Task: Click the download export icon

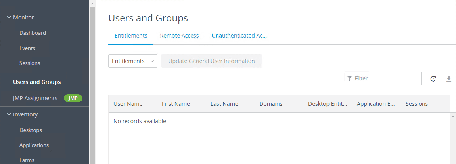Action: [x=449, y=79]
